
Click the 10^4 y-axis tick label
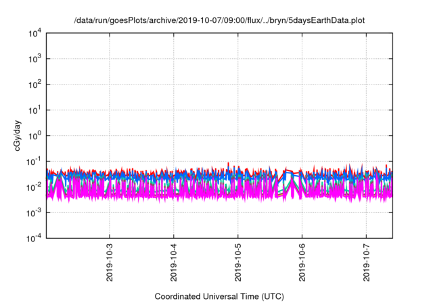tap(35, 33)
